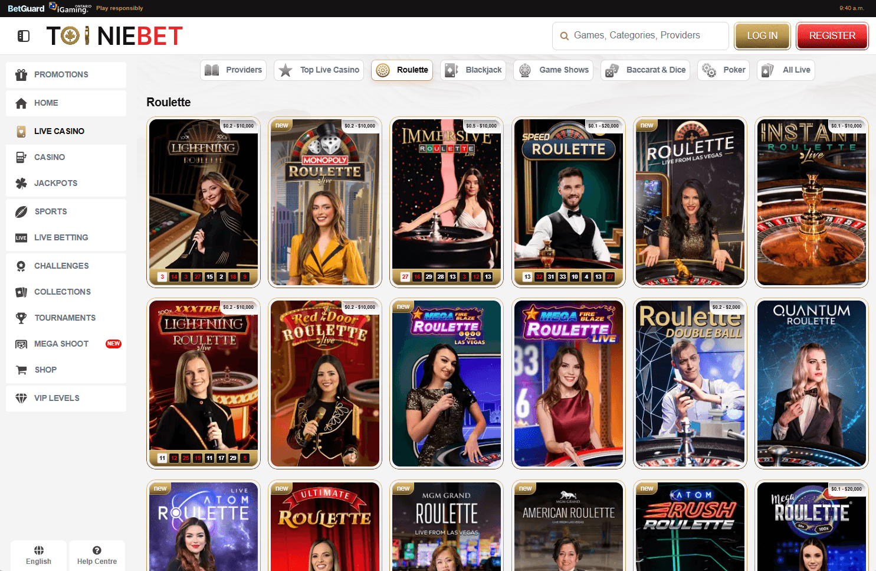Viewport: 876px width, 571px height.
Task: Click the Roulette section heading
Action: pos(169,102)
